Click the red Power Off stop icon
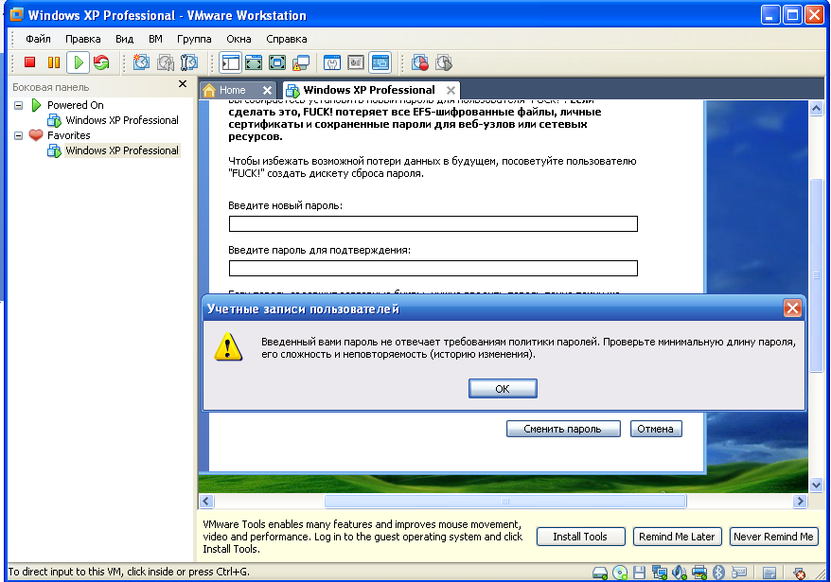Viewport: 831px width, 582px height. [29, 62]
